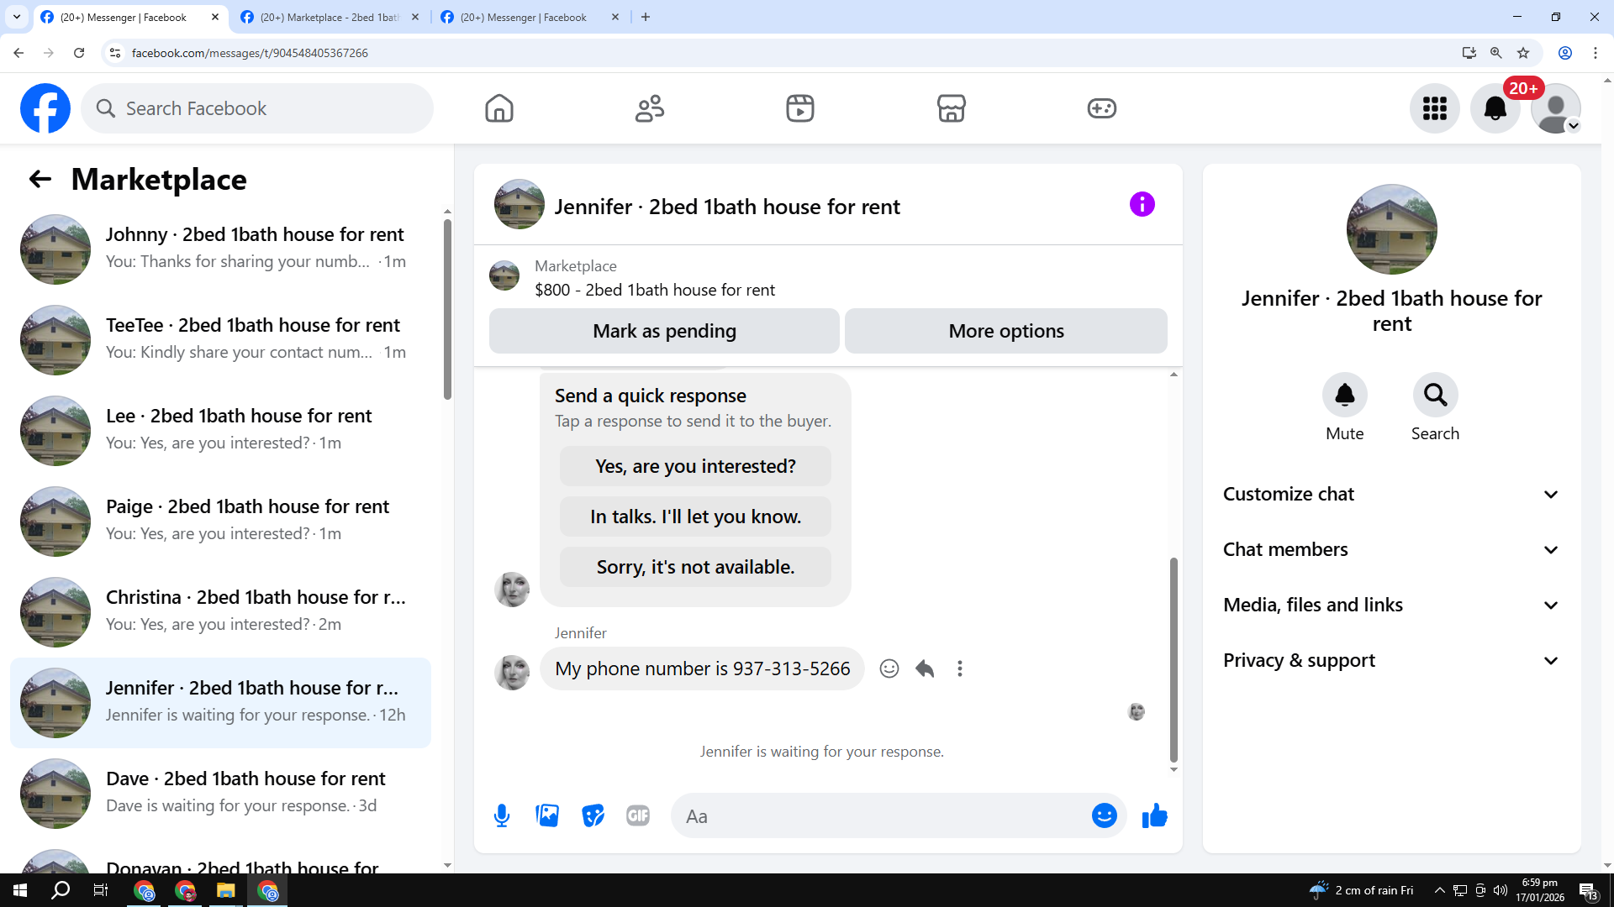Open the Marketplace storefront icon in navbar
The height and width of the screenshot is (907, 1614).
(x=951, y=108)
